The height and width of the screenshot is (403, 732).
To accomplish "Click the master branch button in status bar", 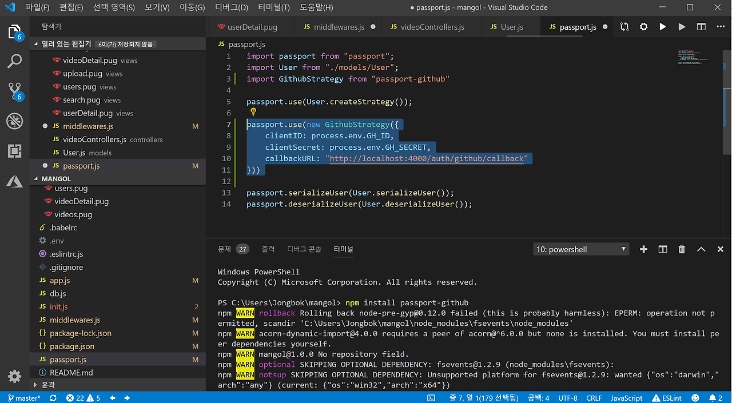I will [x=24, y=398].
